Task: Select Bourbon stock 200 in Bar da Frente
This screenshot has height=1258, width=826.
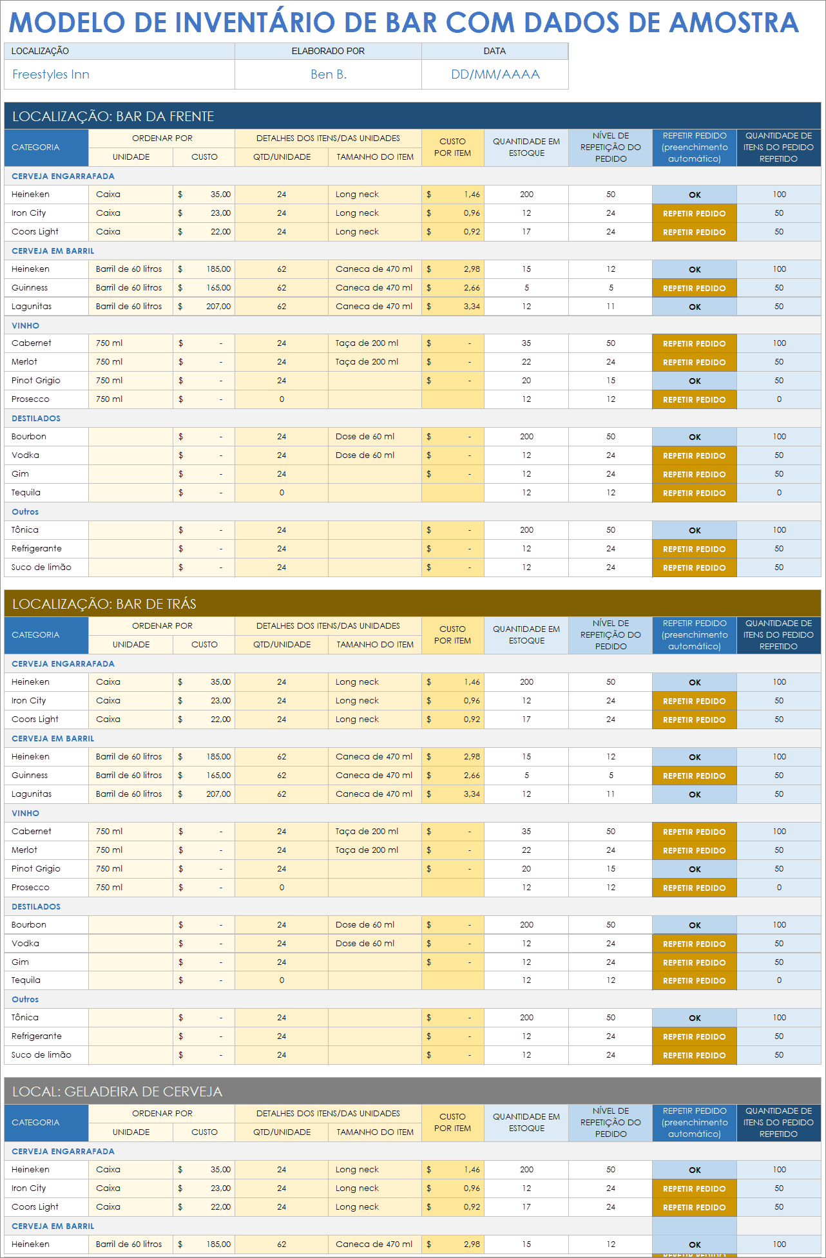Action: point(526,437)
